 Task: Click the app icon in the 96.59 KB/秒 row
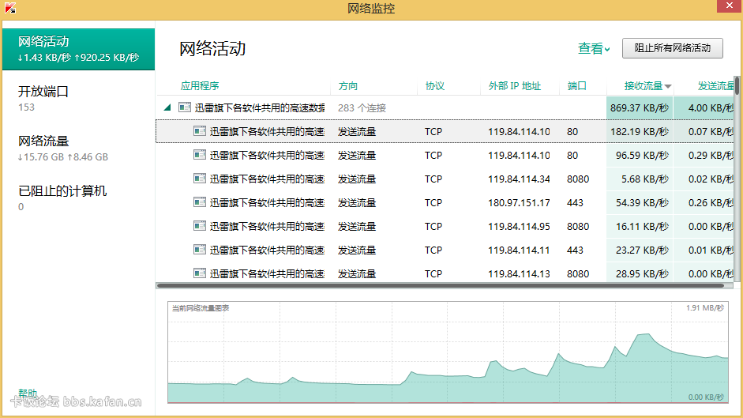pos(200,155)
